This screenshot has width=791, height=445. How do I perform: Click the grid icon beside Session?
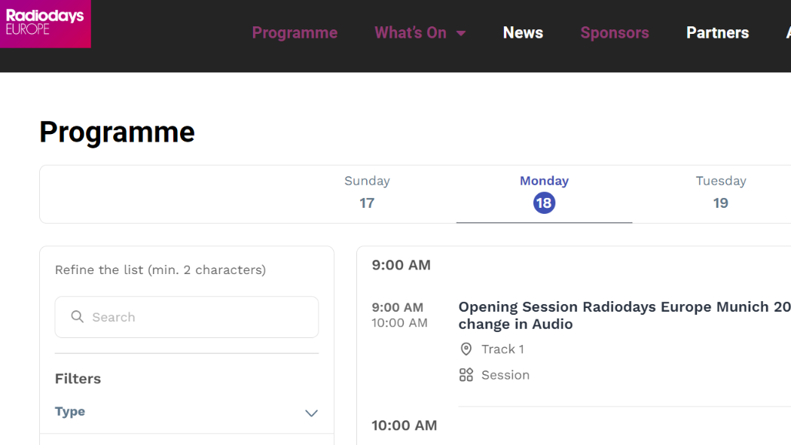coord(466,375)
